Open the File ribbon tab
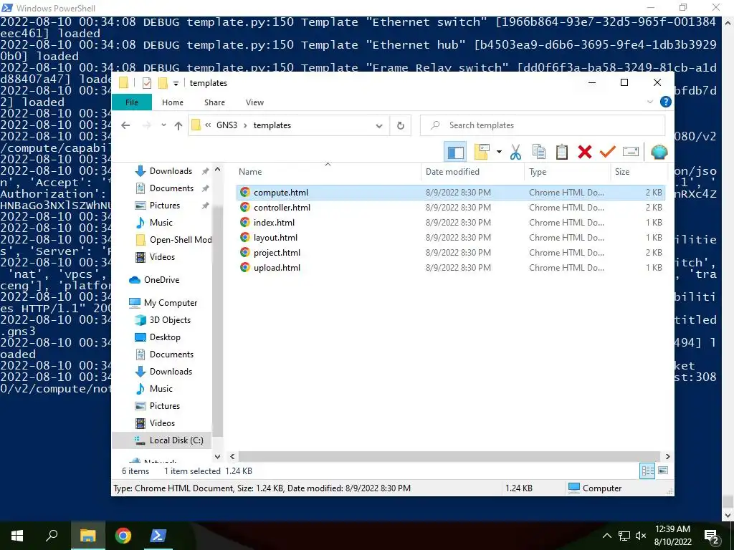Viewport: 734px width, 550px height. (132, 102)
